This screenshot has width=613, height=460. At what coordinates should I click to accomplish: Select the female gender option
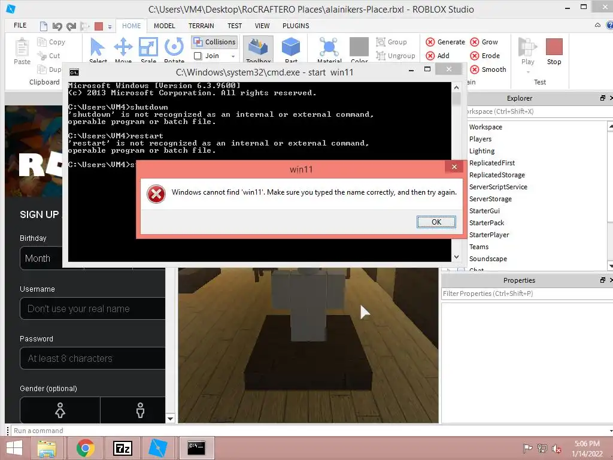[x=60, y=410]
